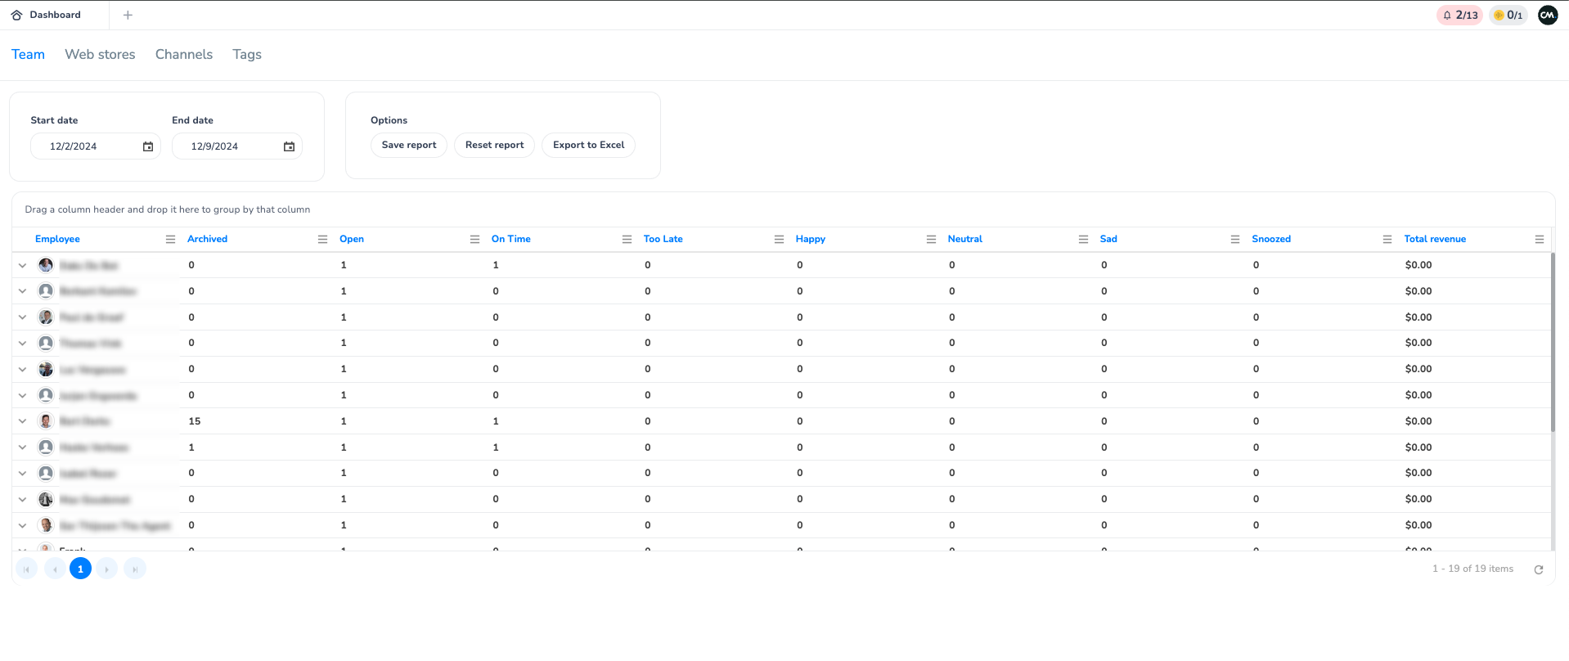
Task: Switch to the Web stores tab
Action: click(x=100, y=54)
